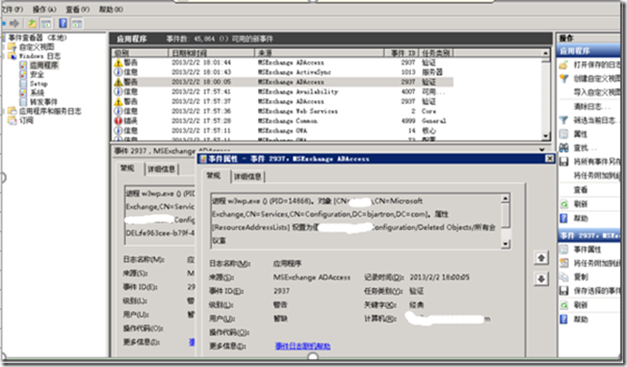This screenshot has height=367, width=627.
Task: Select MSExchange Web Services event row
Action: click(x=283, y=111)
